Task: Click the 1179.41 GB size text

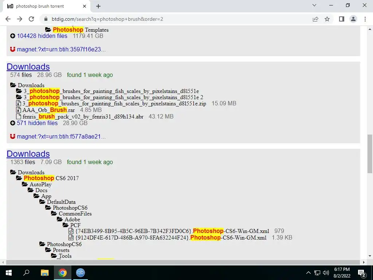Action: coord(88,36)
